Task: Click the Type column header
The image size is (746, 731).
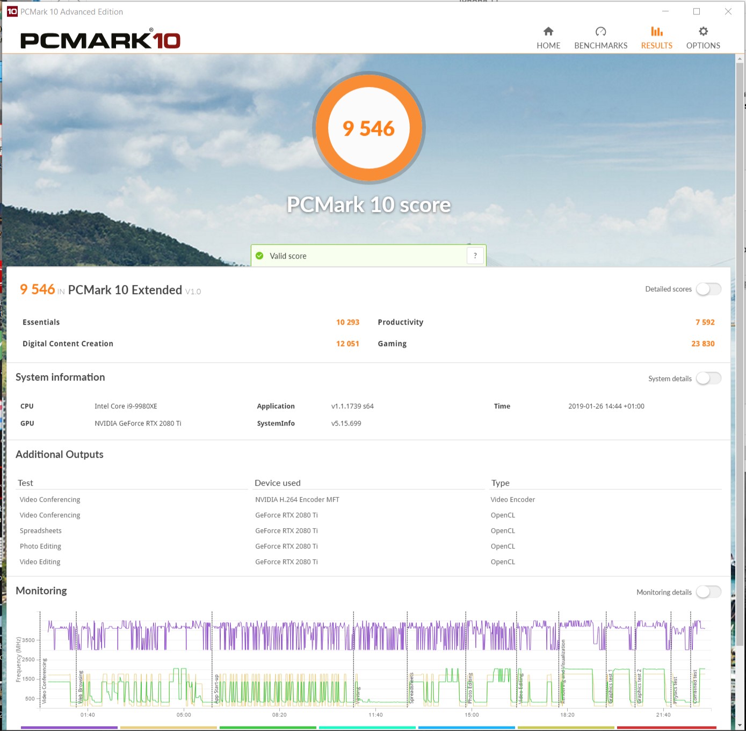Action: 500,483
